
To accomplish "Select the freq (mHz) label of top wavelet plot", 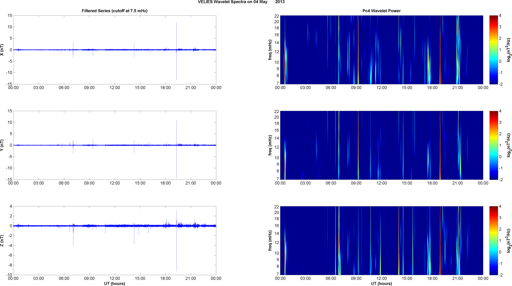I will click(270, 50).
